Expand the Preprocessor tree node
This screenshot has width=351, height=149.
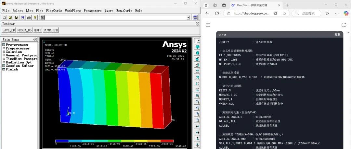(4, 48)
